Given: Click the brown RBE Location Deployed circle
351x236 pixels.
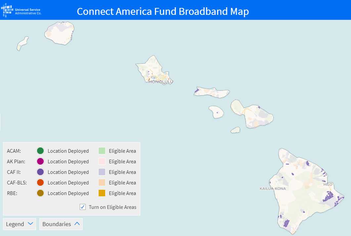Looking at the screenshot, I should tap(40, 193).
